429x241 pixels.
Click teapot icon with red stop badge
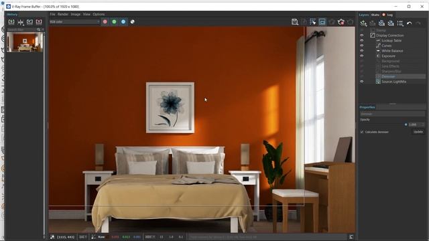pyautogui.click(x=341, y=22)
